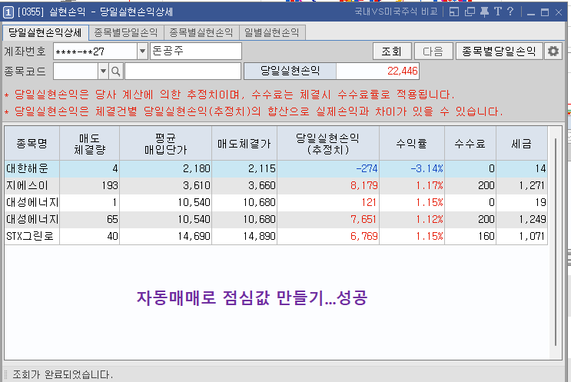Click the empty stock name field

[x=183, y=71]
